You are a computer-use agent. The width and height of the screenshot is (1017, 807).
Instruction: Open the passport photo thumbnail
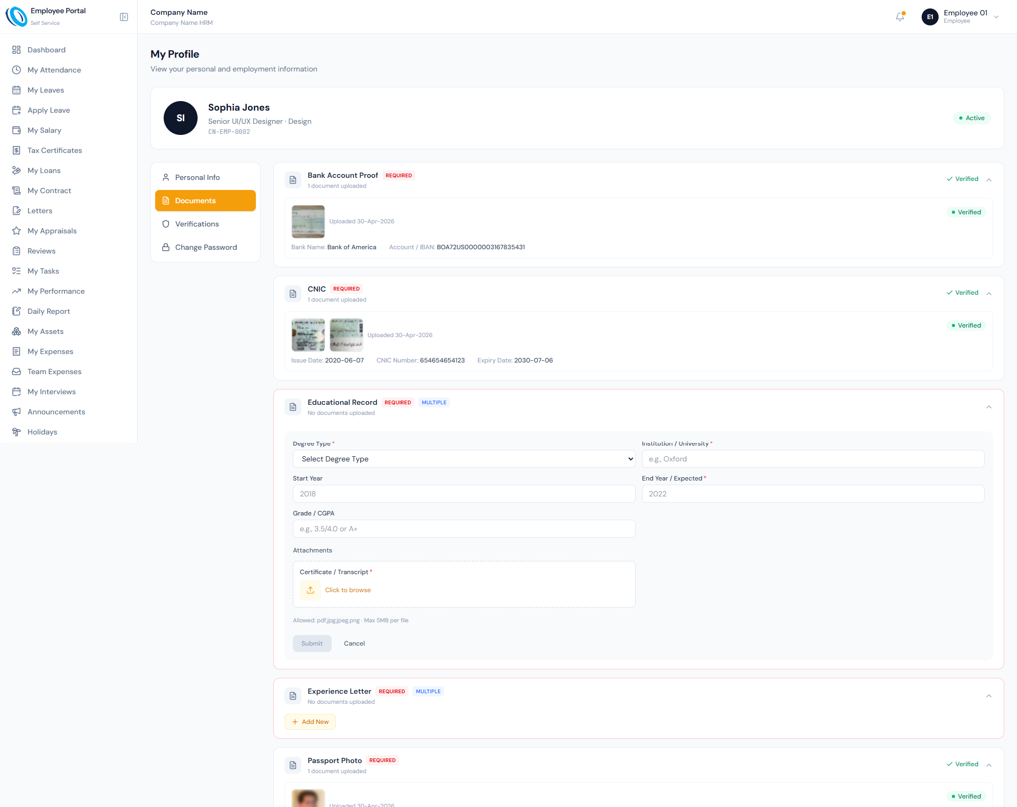308,798
